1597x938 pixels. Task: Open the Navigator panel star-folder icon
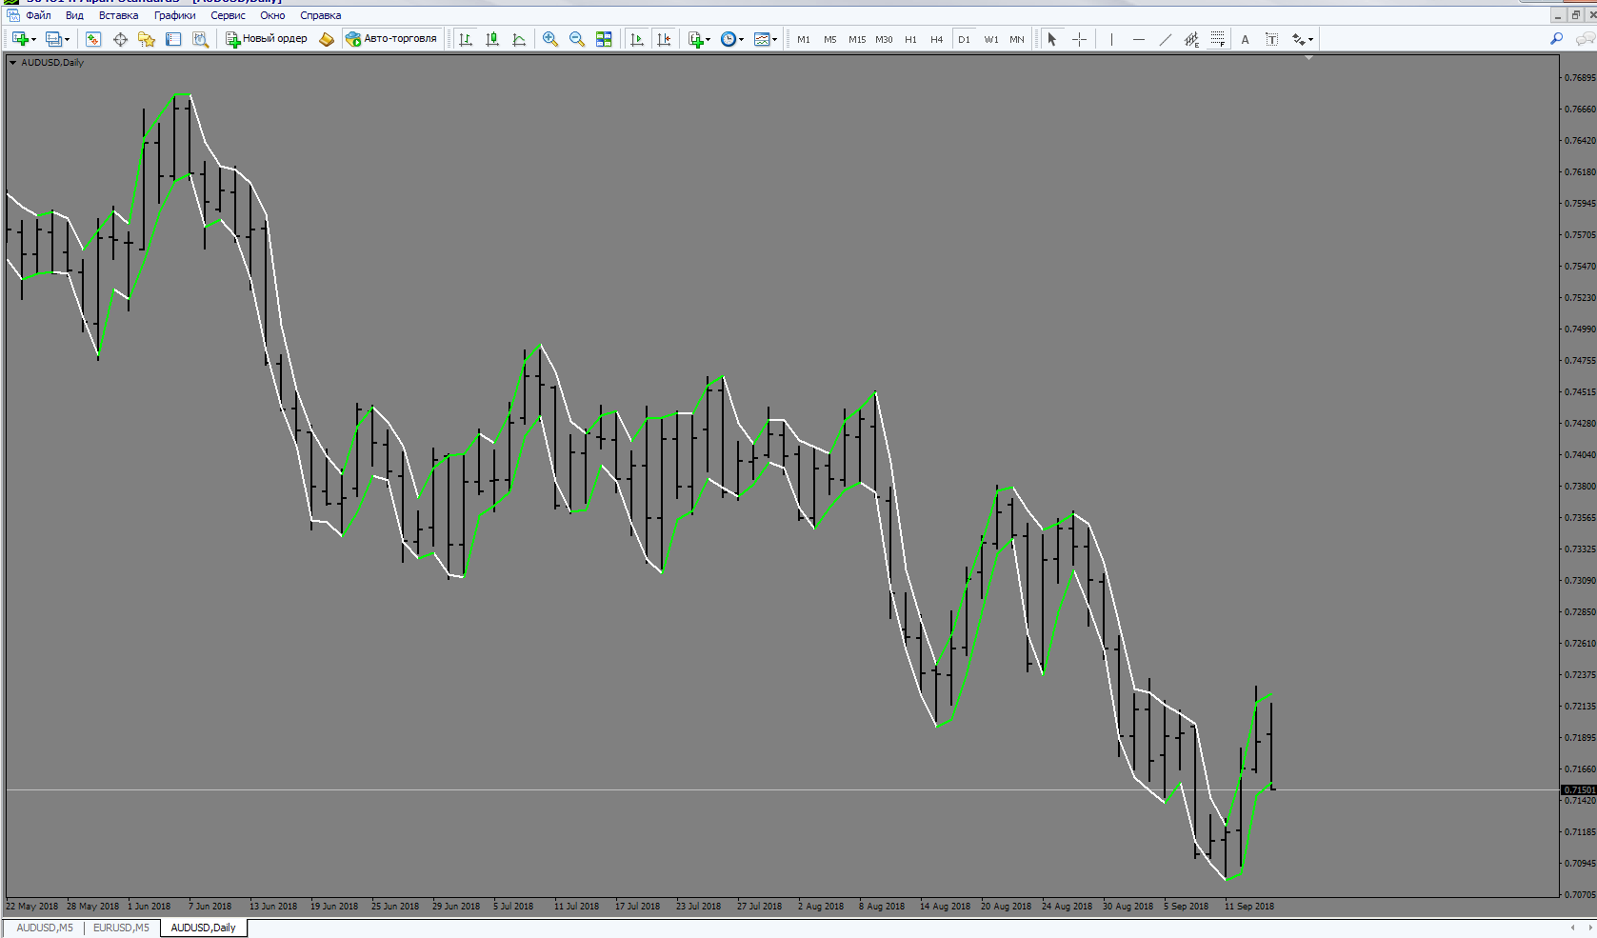[x=147, y=39]
